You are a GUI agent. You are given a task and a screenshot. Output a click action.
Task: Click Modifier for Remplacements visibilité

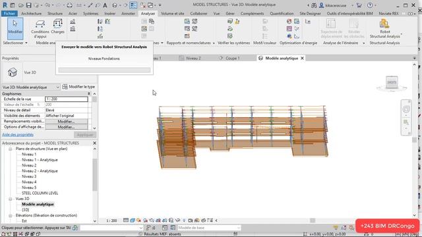pyautogui.click(x=66, y=121)
